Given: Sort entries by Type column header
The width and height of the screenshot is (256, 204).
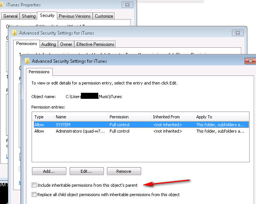Looking at the screenshot, I should point(43,117).
